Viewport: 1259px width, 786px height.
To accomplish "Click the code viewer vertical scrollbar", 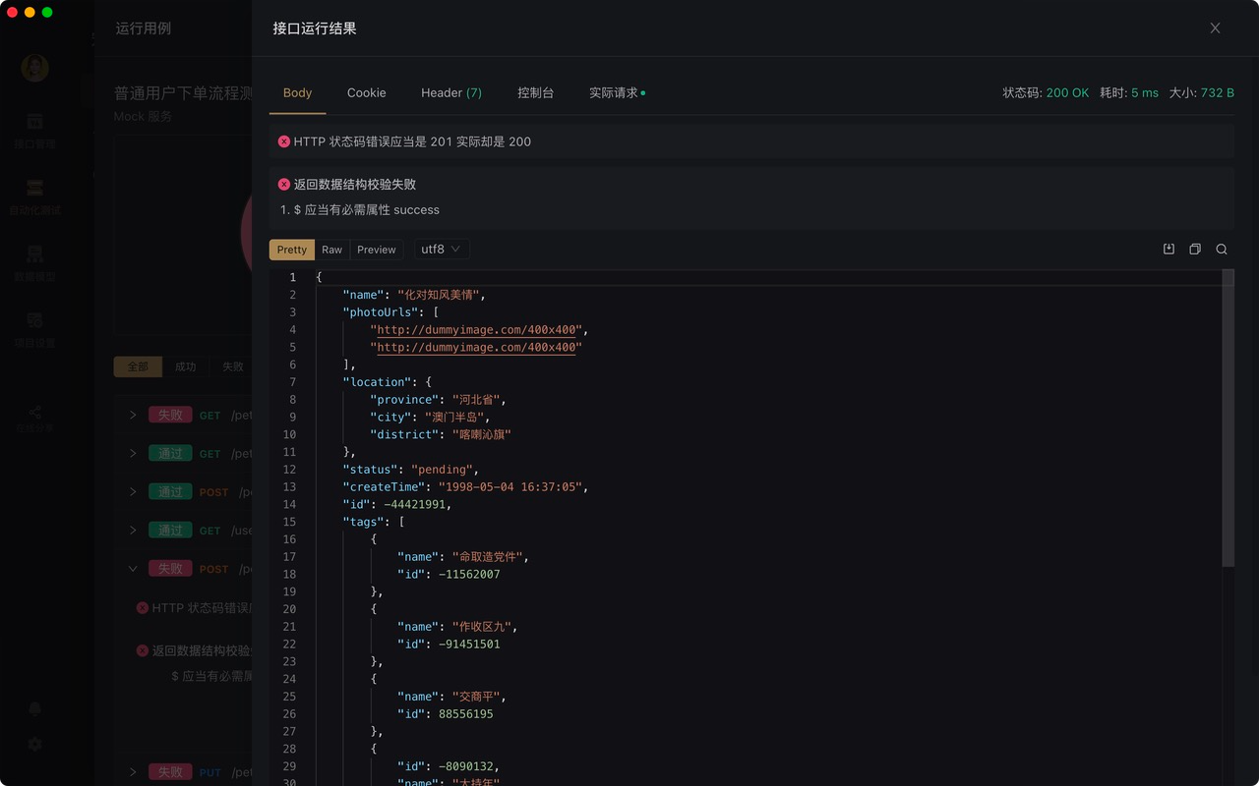I will click(x=1228, y=418).
